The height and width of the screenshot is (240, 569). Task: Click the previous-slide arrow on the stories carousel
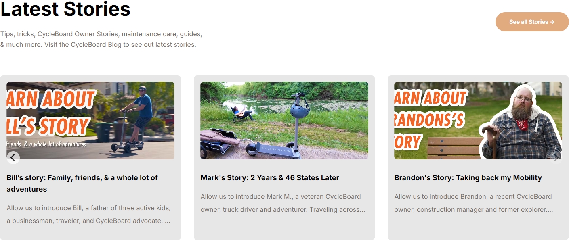coord(13,157)
